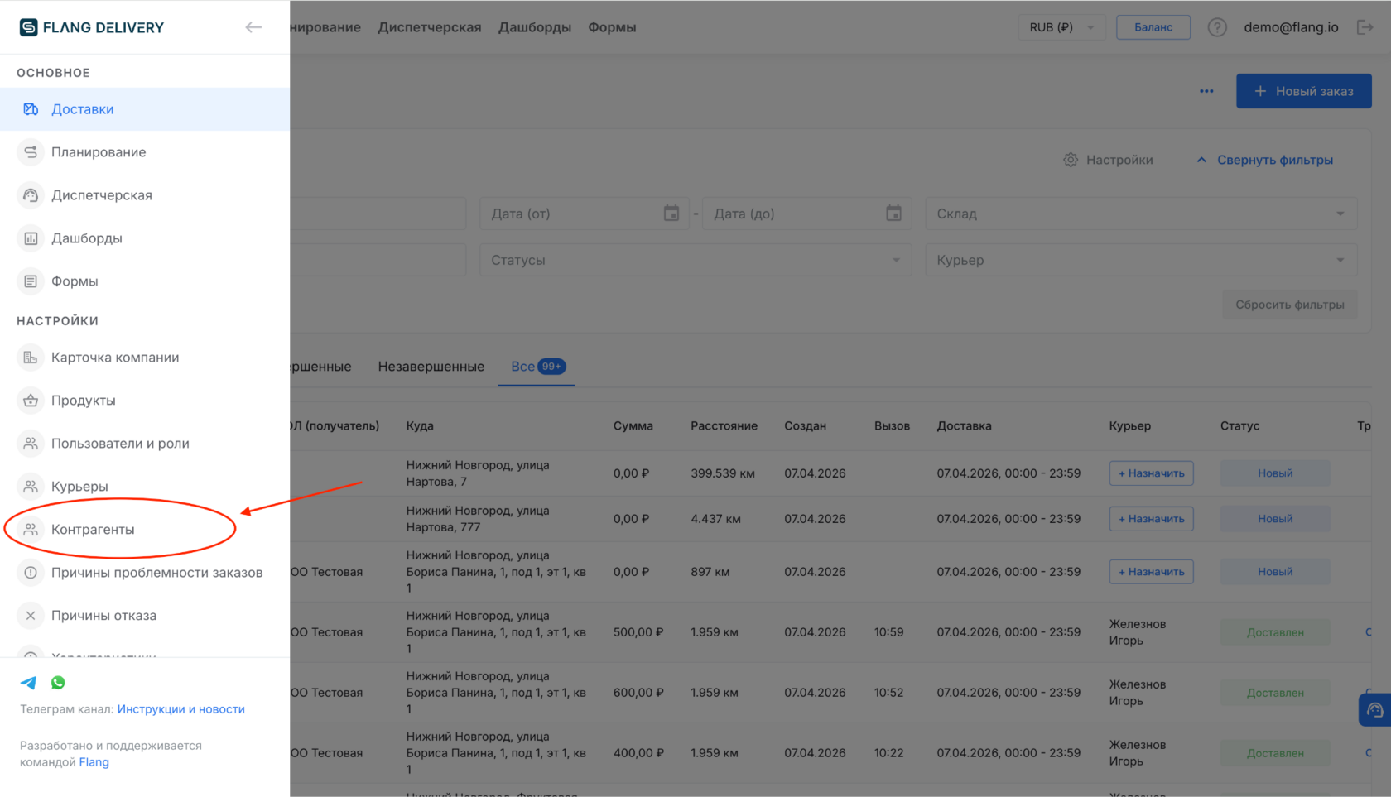Image resolution: width=1391 pixels, height=797 pixels.
Task: Click the Курьер column header in the table
Action: (x=1130, y=426)
